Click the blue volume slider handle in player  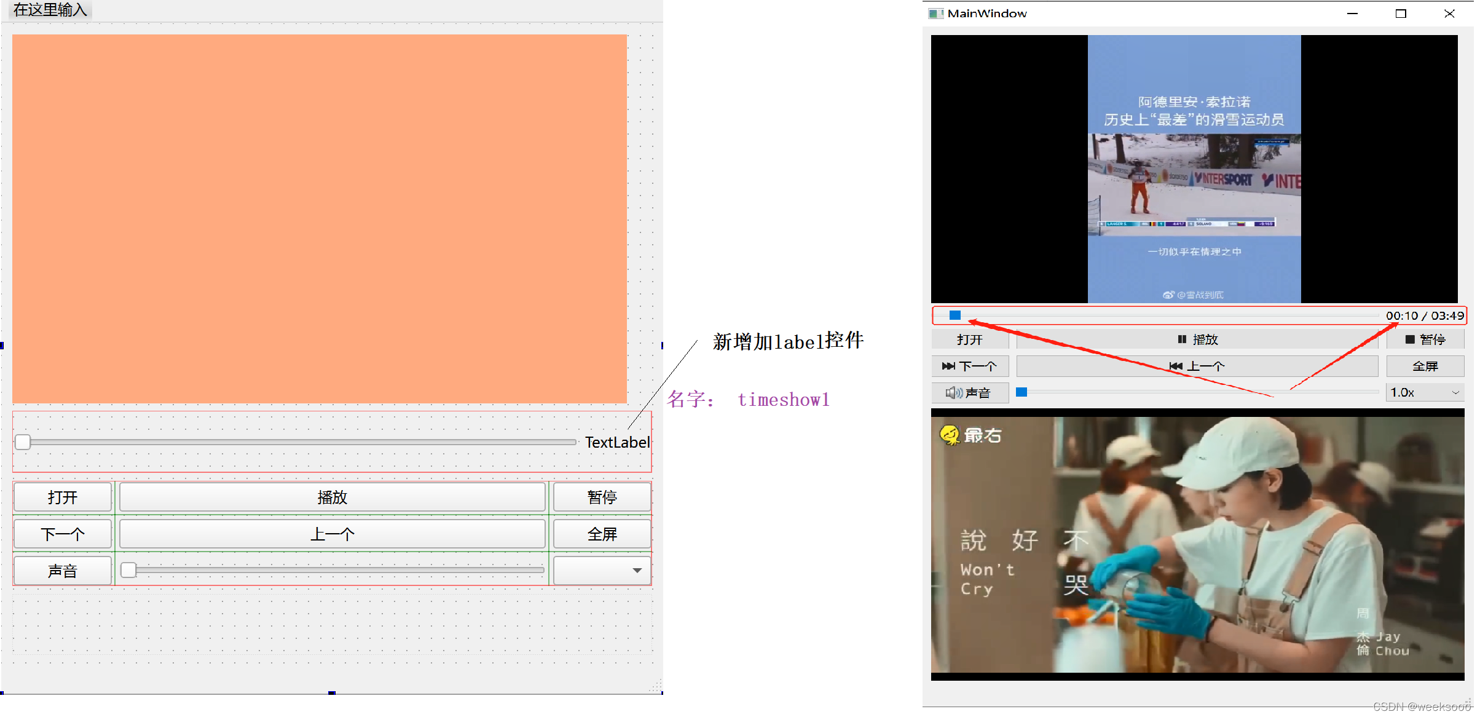[x=1021, y=392]
